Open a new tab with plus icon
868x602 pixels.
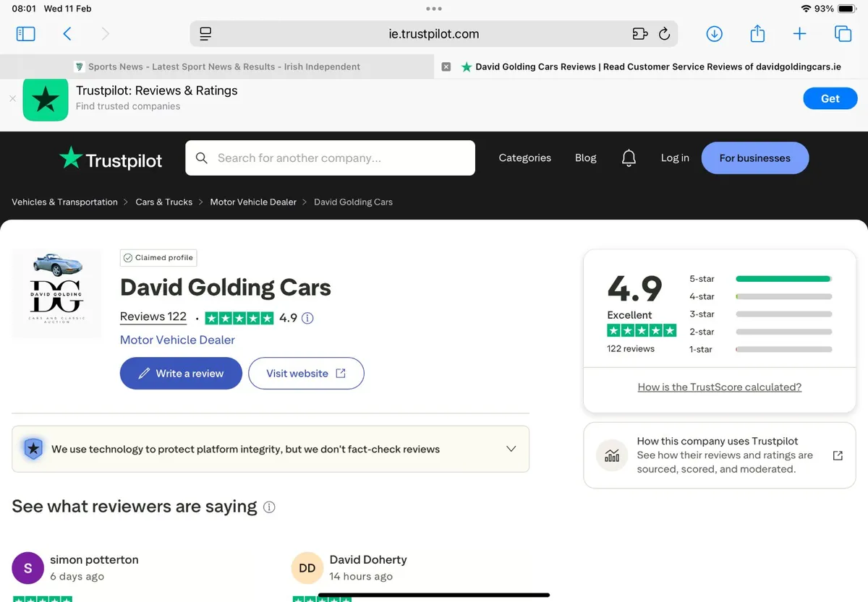tap(799, 34)
